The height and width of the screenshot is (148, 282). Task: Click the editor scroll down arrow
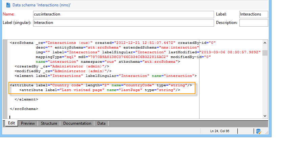click(265, 116)
